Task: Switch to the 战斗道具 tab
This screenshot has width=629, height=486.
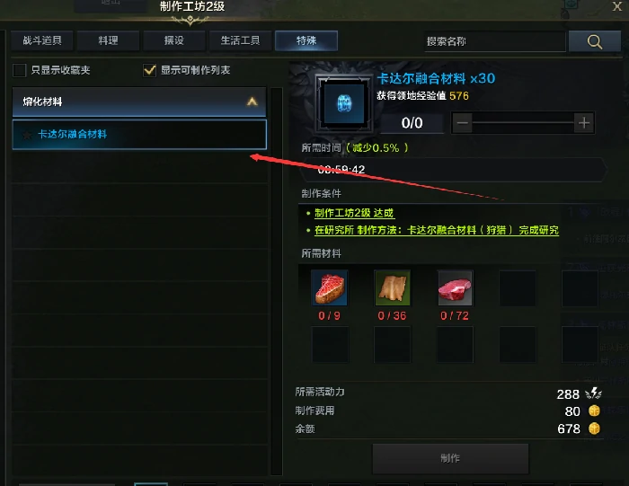Action: (42, 40)
